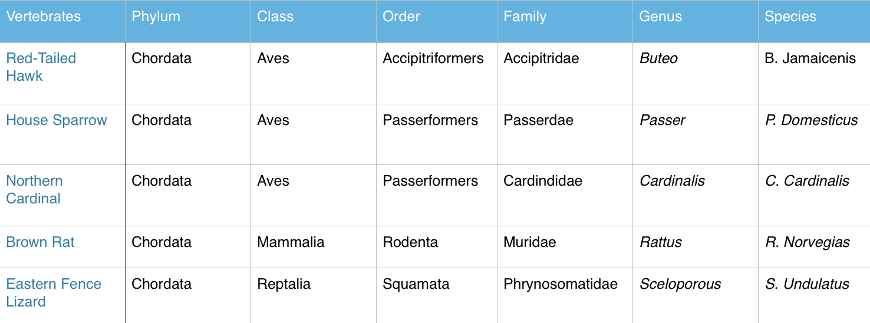This screenshot has height=323, width=870.
Task: Select the Mammalia class cell
Action: [x=291, y=242]
